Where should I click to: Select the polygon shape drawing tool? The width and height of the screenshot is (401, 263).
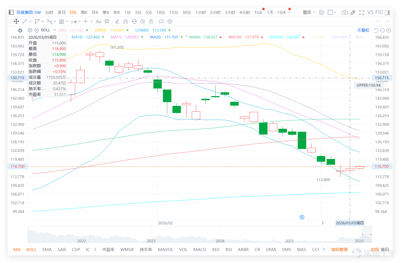pos(37,22)
